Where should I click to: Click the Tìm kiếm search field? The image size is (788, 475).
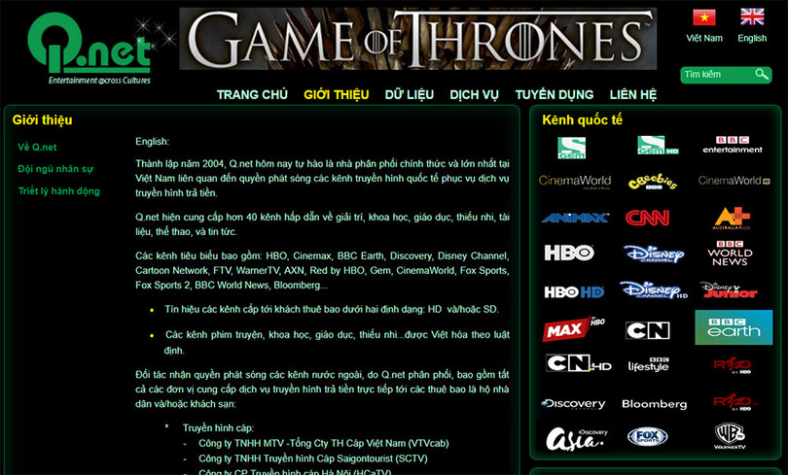[x=715, y=75]
